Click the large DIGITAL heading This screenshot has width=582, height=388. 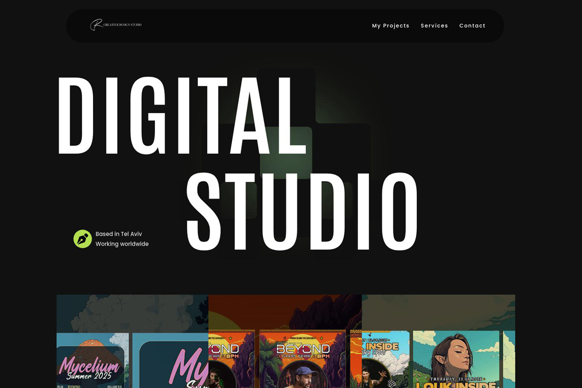coord(181,115)
